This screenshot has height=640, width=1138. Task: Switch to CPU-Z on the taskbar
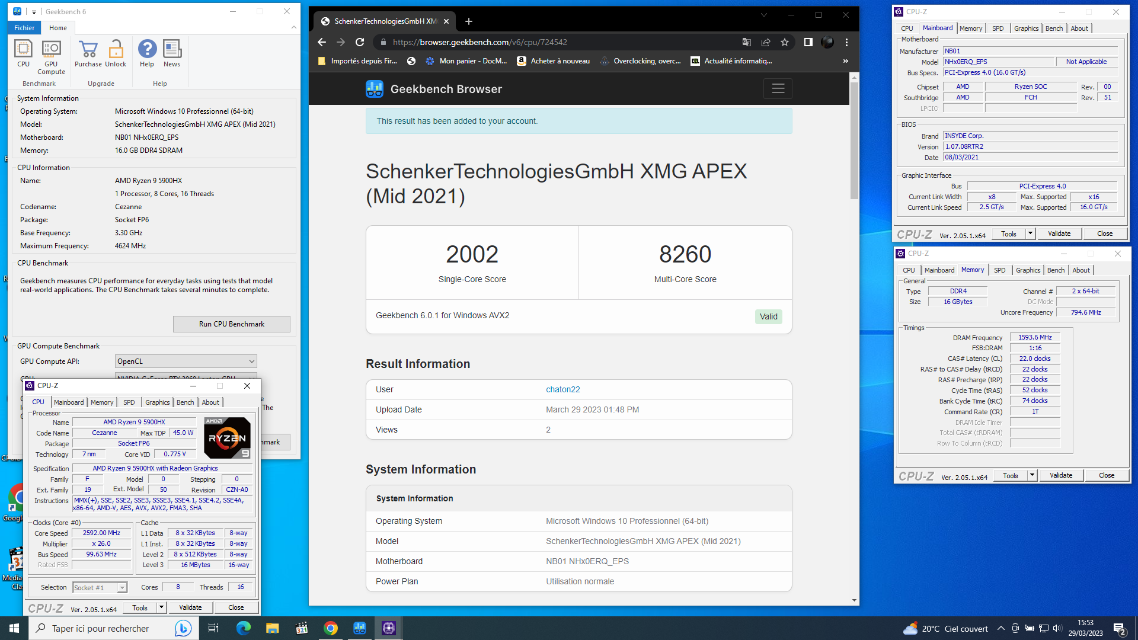click(389, 628)
